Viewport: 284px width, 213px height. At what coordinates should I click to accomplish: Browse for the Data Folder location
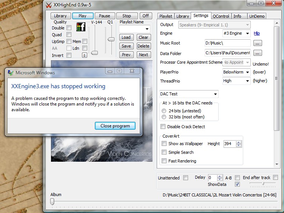tap(258, 53)
